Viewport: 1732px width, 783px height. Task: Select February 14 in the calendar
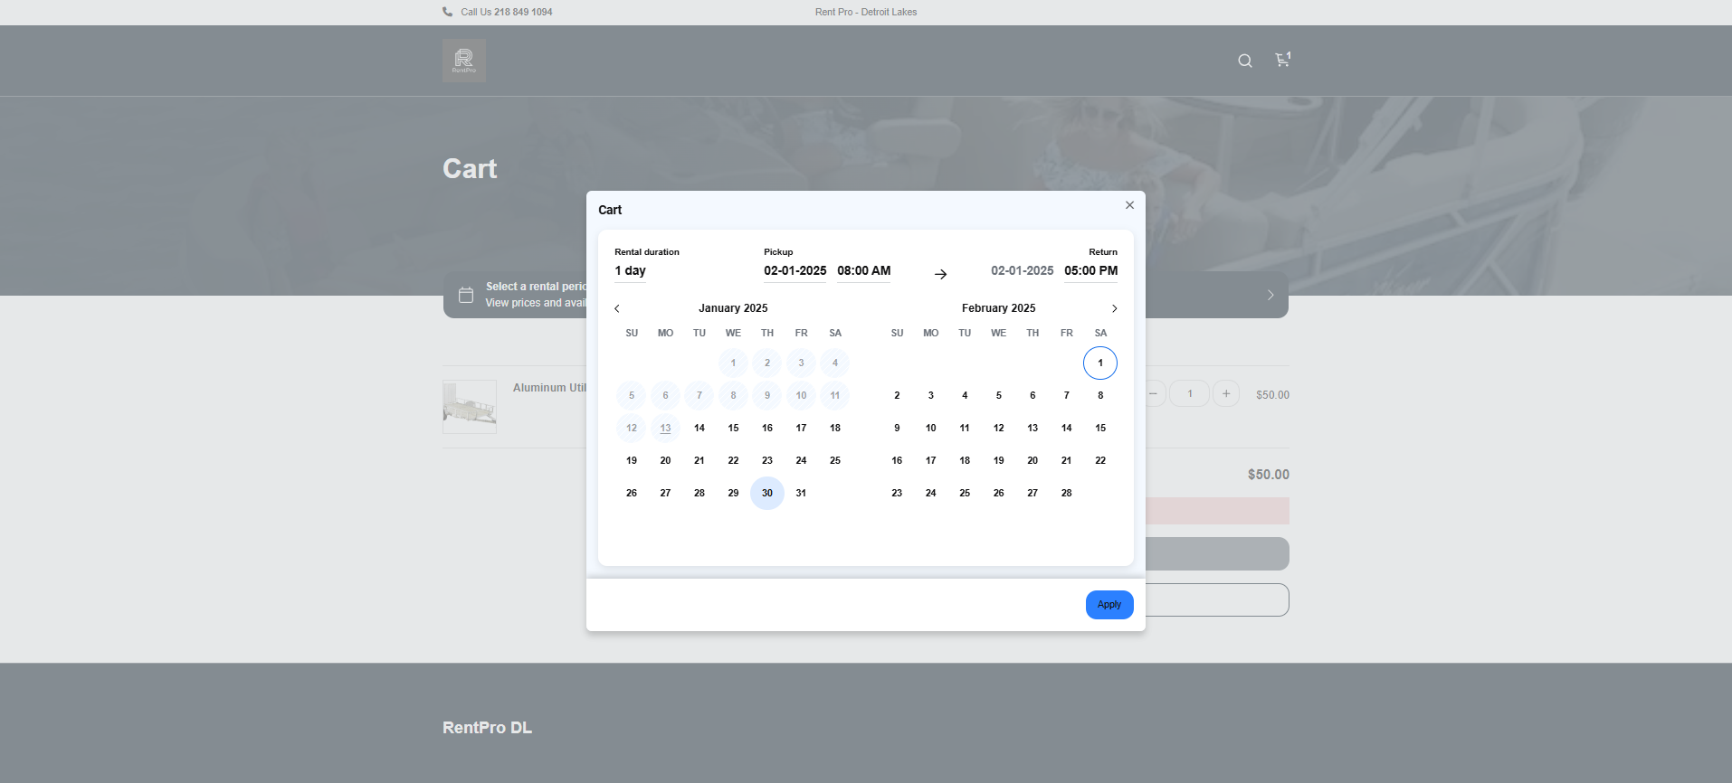[1067, 429]
